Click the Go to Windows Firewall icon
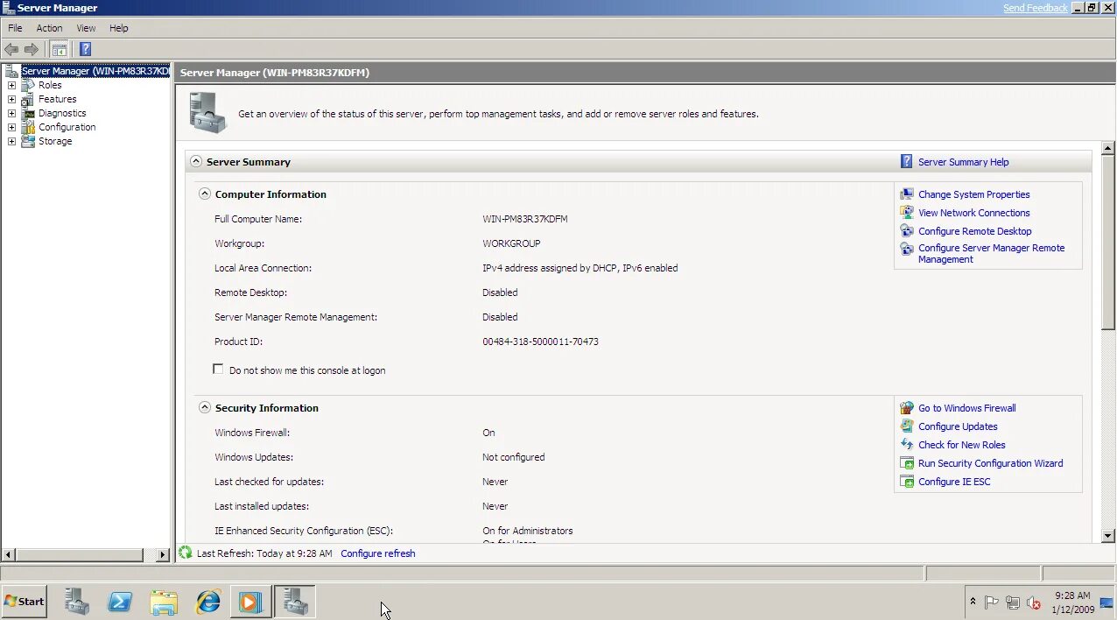Viewport: 1117px width, 620px height. click(907, 408)
